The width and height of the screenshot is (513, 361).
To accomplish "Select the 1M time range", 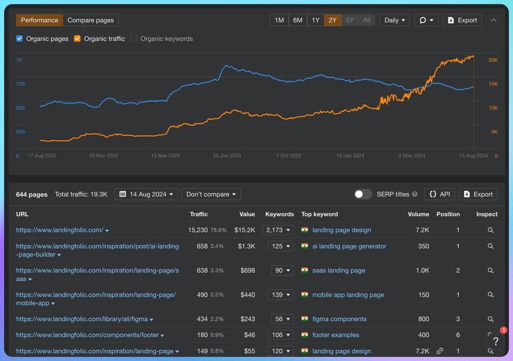I will coord(279,20).
